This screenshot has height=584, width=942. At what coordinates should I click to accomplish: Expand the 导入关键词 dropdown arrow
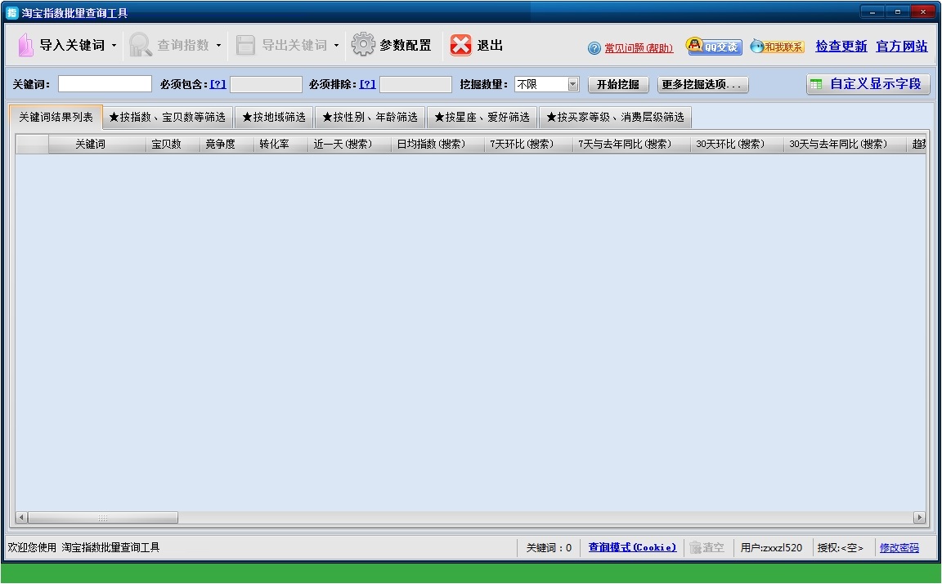(x=114, y=46)
